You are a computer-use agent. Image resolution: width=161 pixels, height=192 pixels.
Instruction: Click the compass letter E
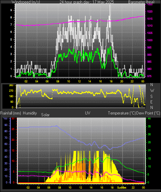pos(151,102)
